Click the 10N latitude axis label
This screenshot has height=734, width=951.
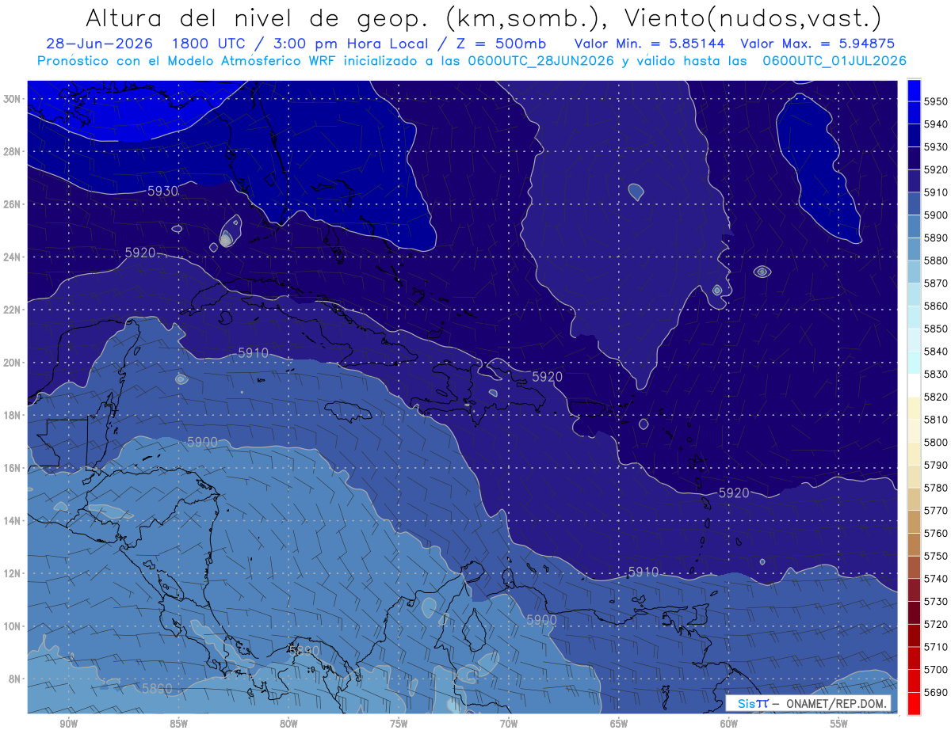[x=12, y=626]
